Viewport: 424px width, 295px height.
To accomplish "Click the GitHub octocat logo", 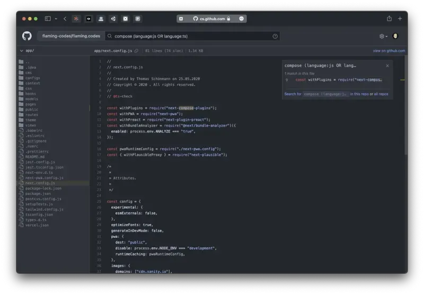I will 27,36.
